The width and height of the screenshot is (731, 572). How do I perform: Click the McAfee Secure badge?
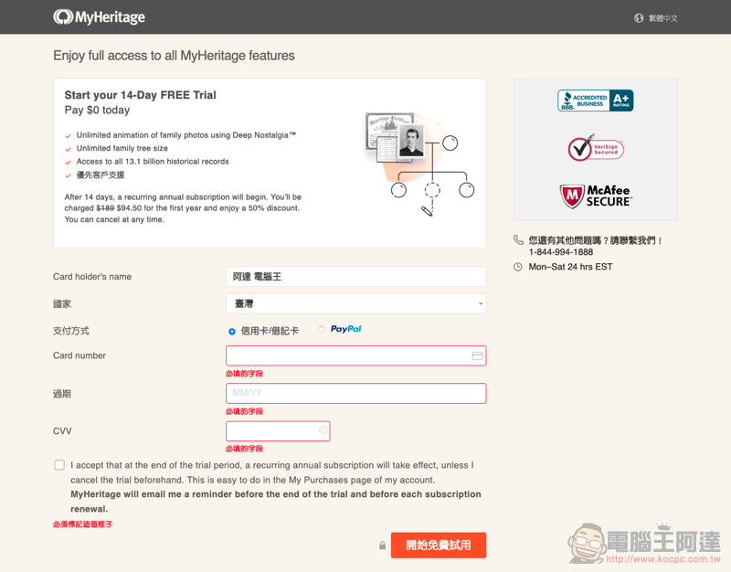click(596, 196)
